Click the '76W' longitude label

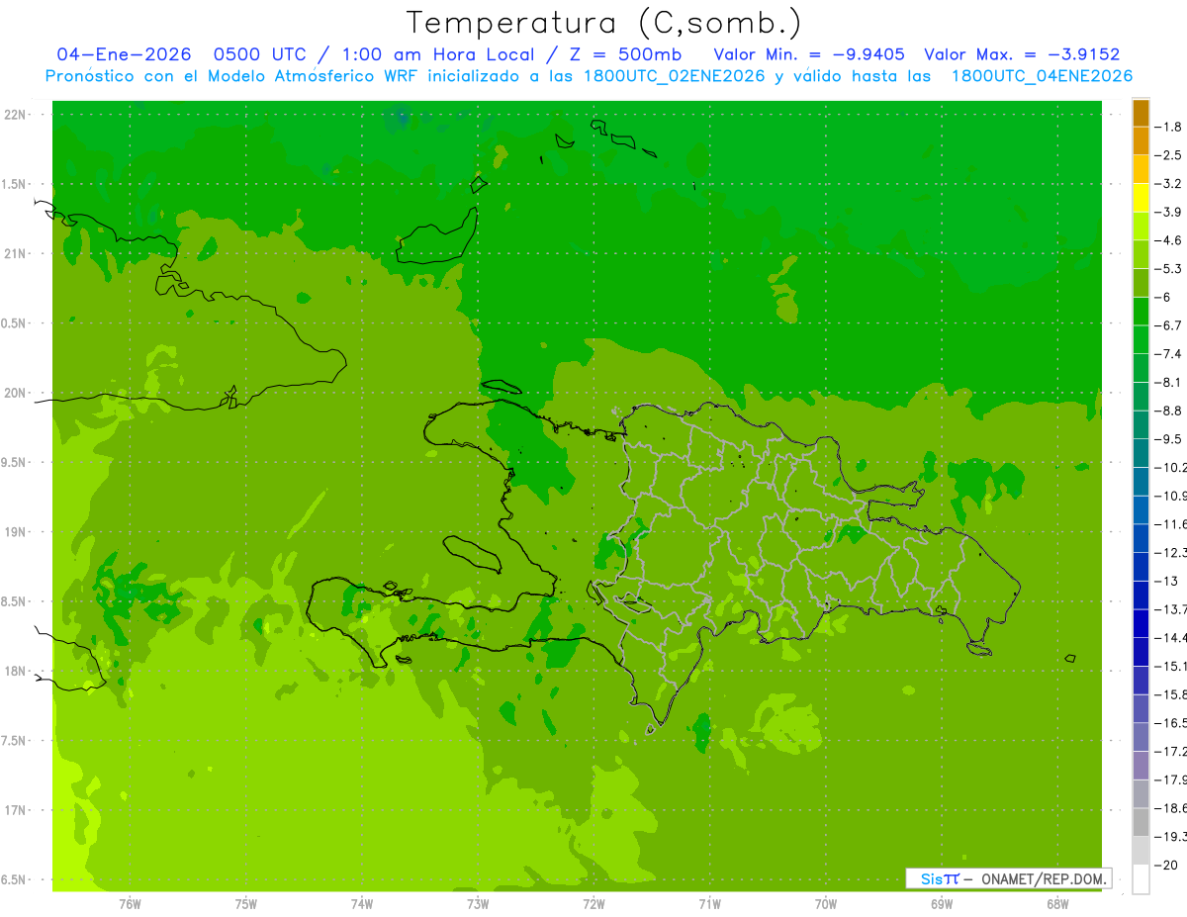(130, 904)
